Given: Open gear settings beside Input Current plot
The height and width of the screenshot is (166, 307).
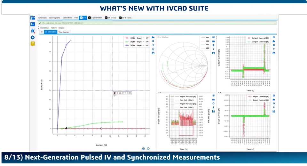Looking at the screenshot, I should pyautogui.click(x=274, y=103).
